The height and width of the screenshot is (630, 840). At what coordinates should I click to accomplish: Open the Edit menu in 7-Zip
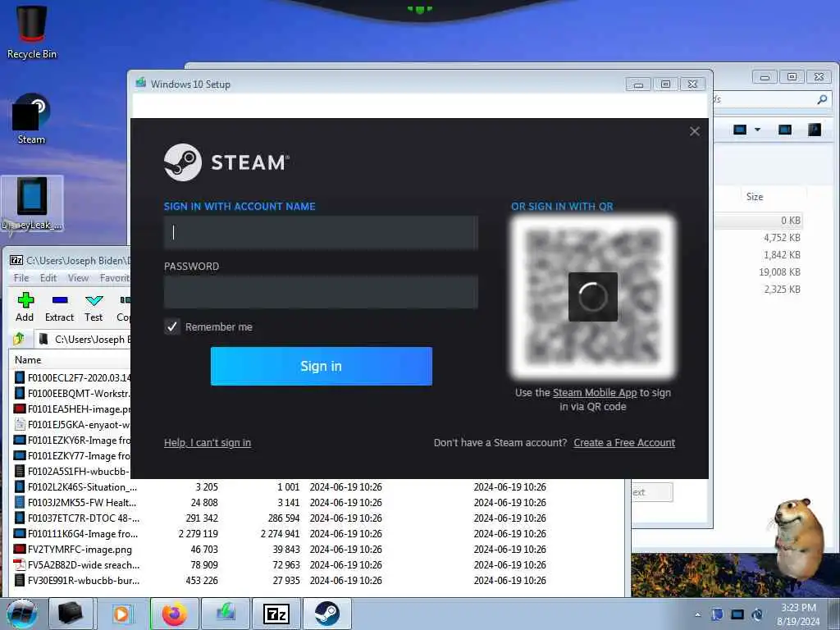48,277
